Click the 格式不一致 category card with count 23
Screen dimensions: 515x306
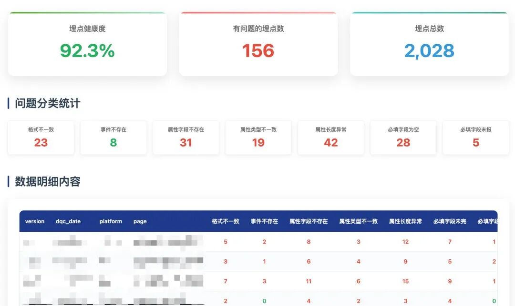pyautogui.click(x=41, y=138)
